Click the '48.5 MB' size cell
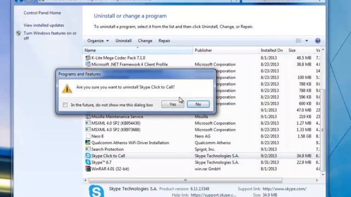 point(304,58)
